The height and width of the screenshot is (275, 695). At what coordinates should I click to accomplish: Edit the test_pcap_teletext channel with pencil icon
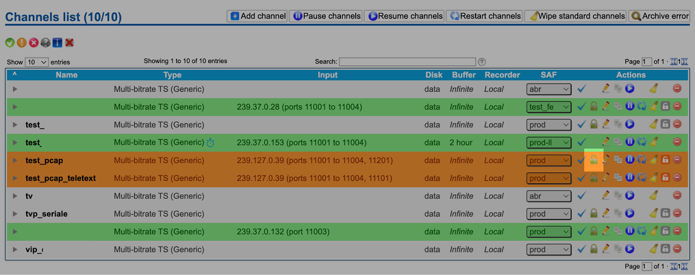coord(606,178)
